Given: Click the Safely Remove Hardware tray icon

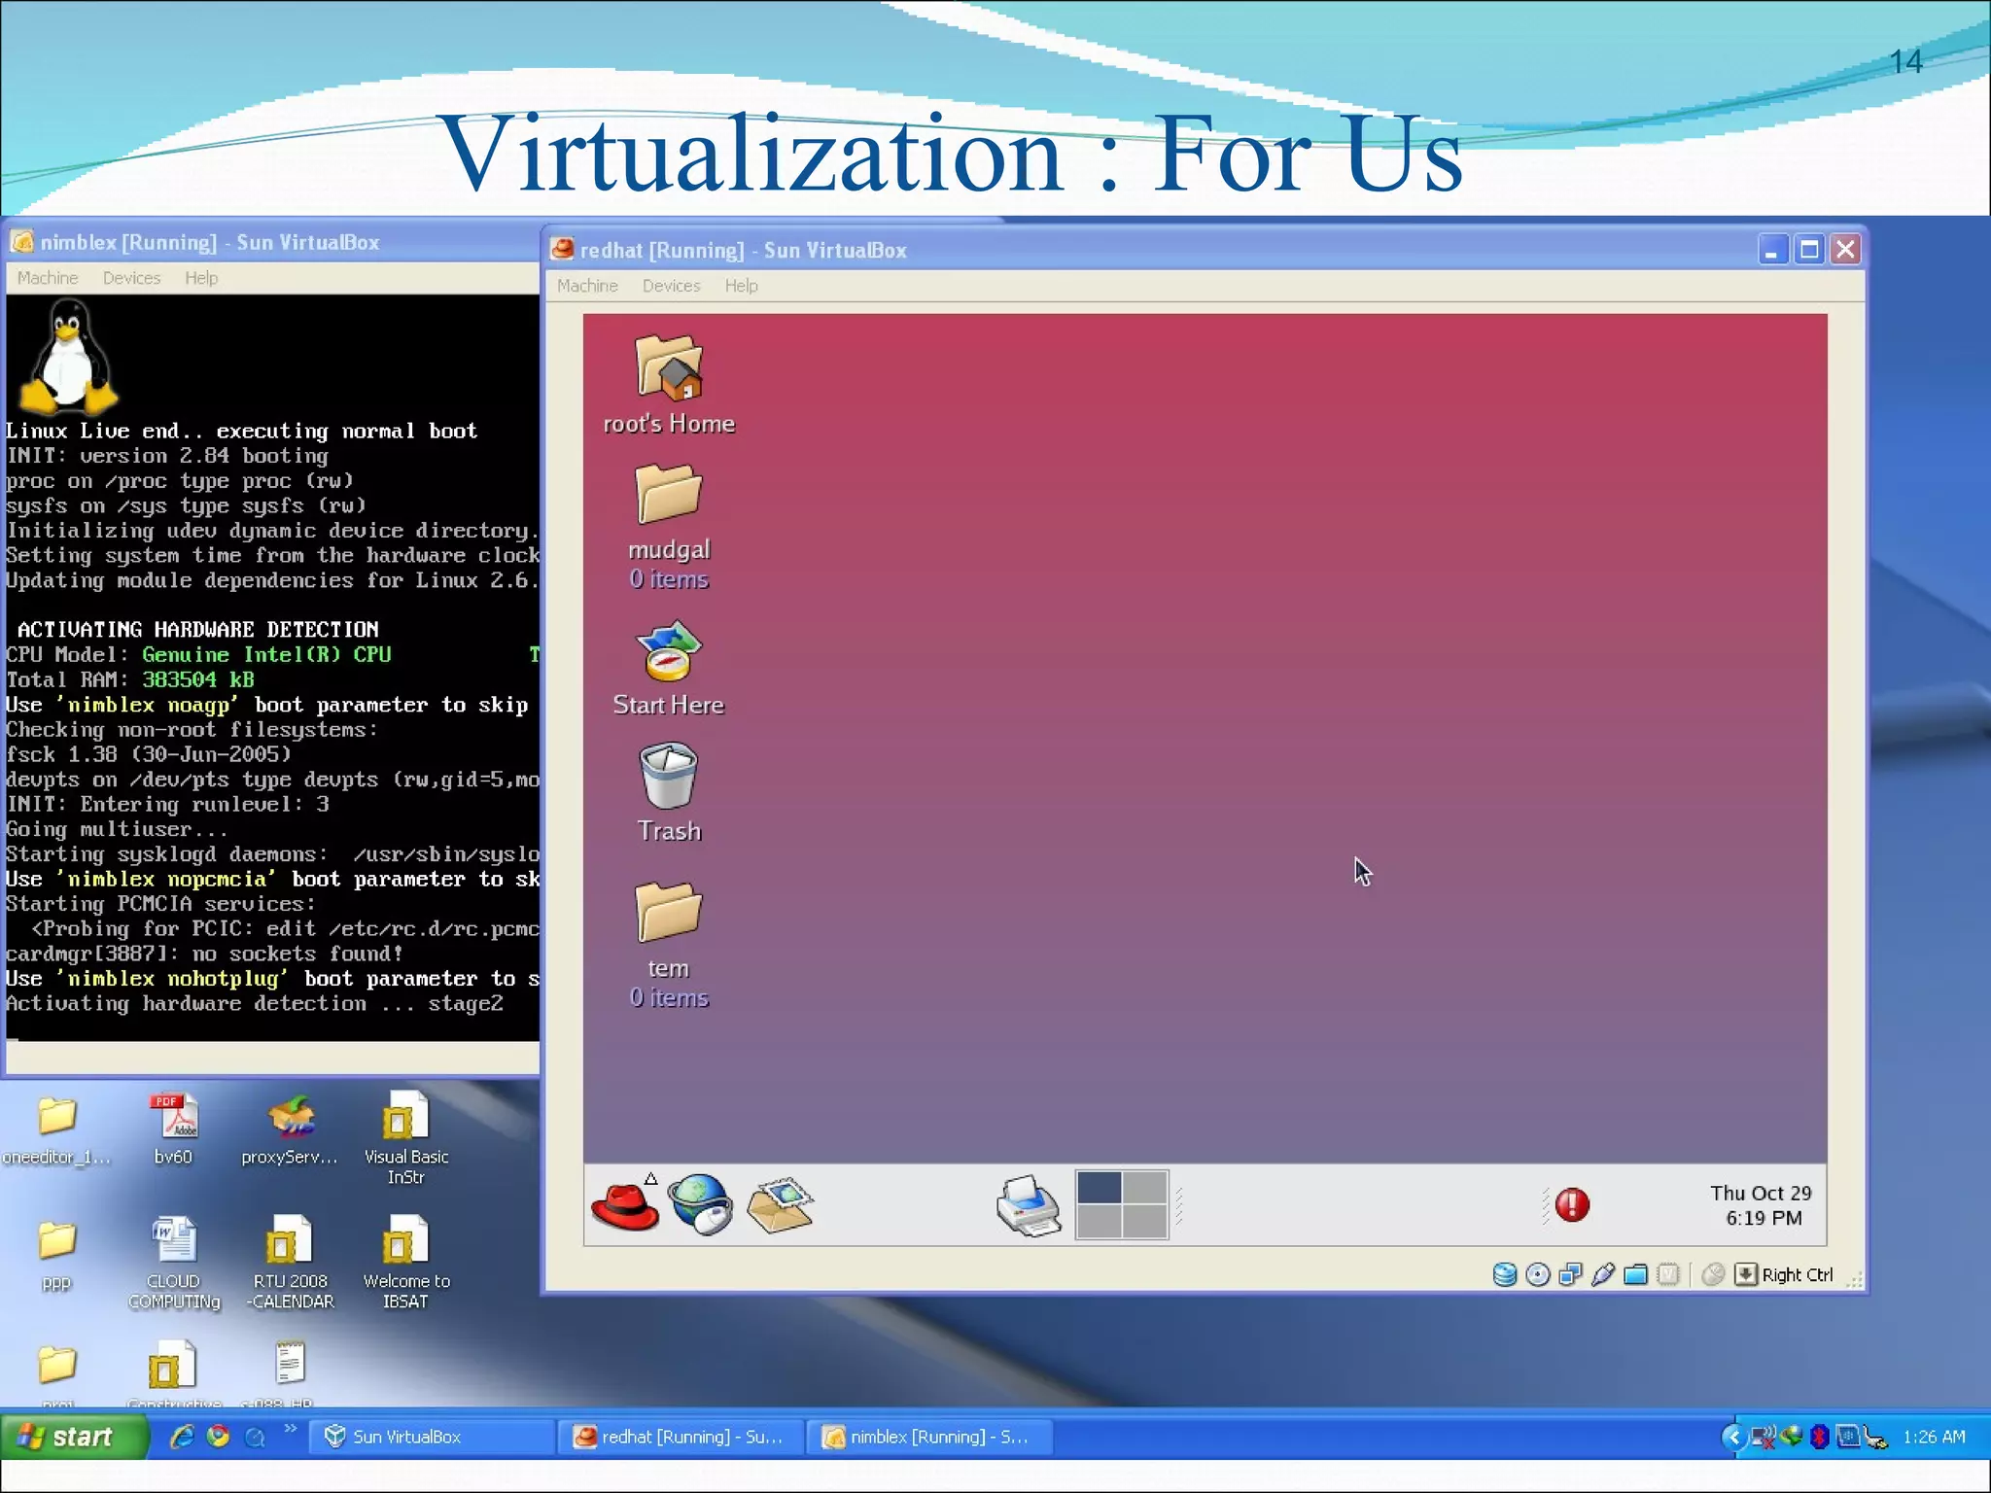Looking at the screenshot, I should tap(1876, 1438).
